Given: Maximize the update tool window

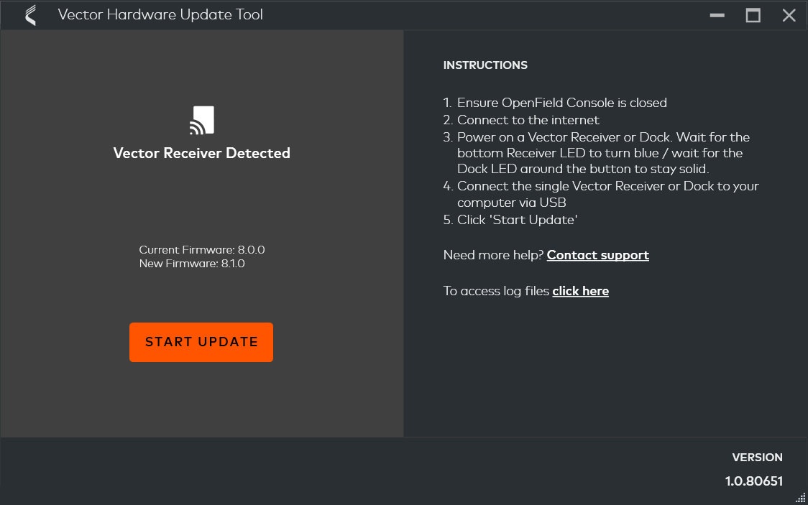Looking at the screenshot, I should tap(753, 15).
